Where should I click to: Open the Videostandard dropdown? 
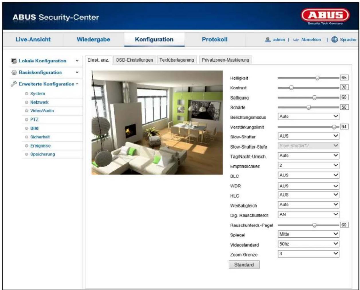[308, 244]
